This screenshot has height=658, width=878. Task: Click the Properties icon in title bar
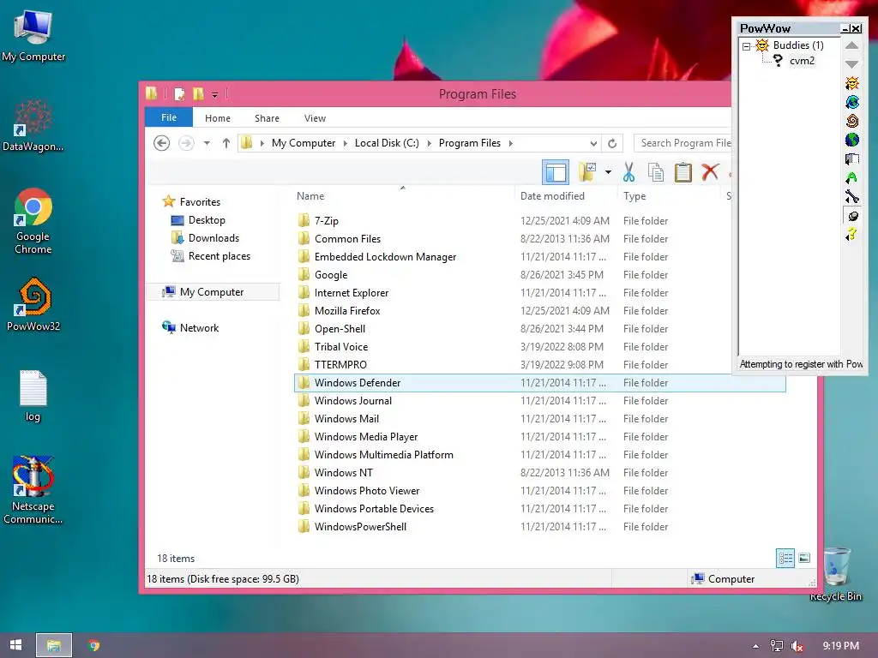[x=180, y=94]
